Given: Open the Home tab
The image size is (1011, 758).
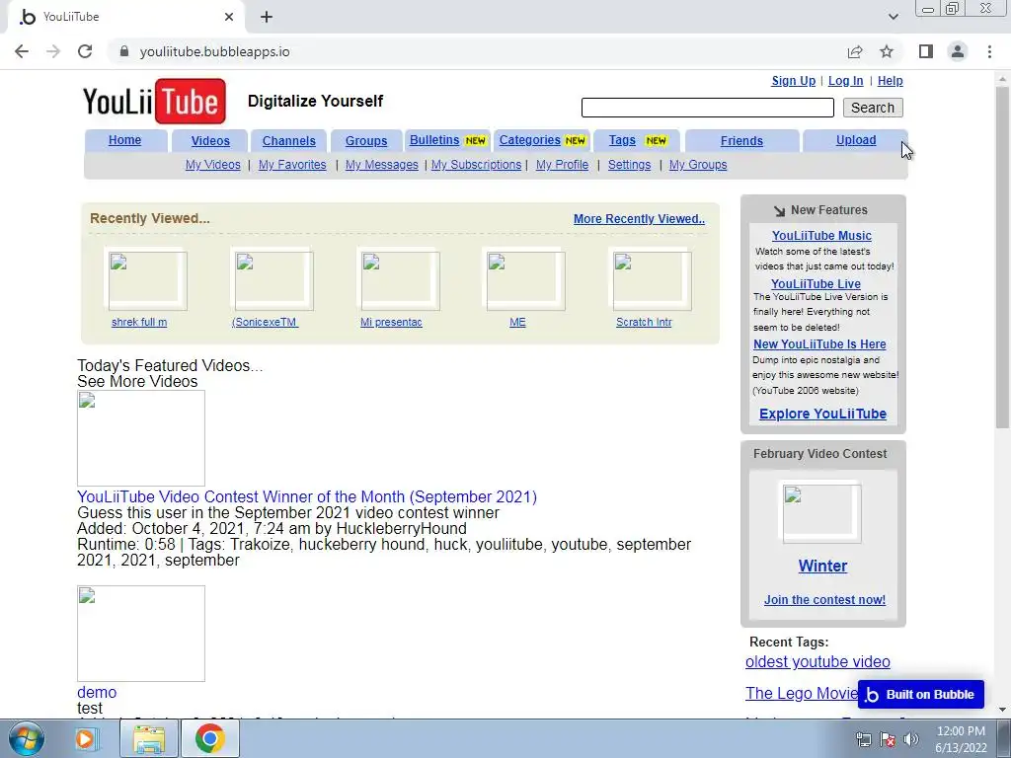Looking at the screenshot, I should point(125,140).
